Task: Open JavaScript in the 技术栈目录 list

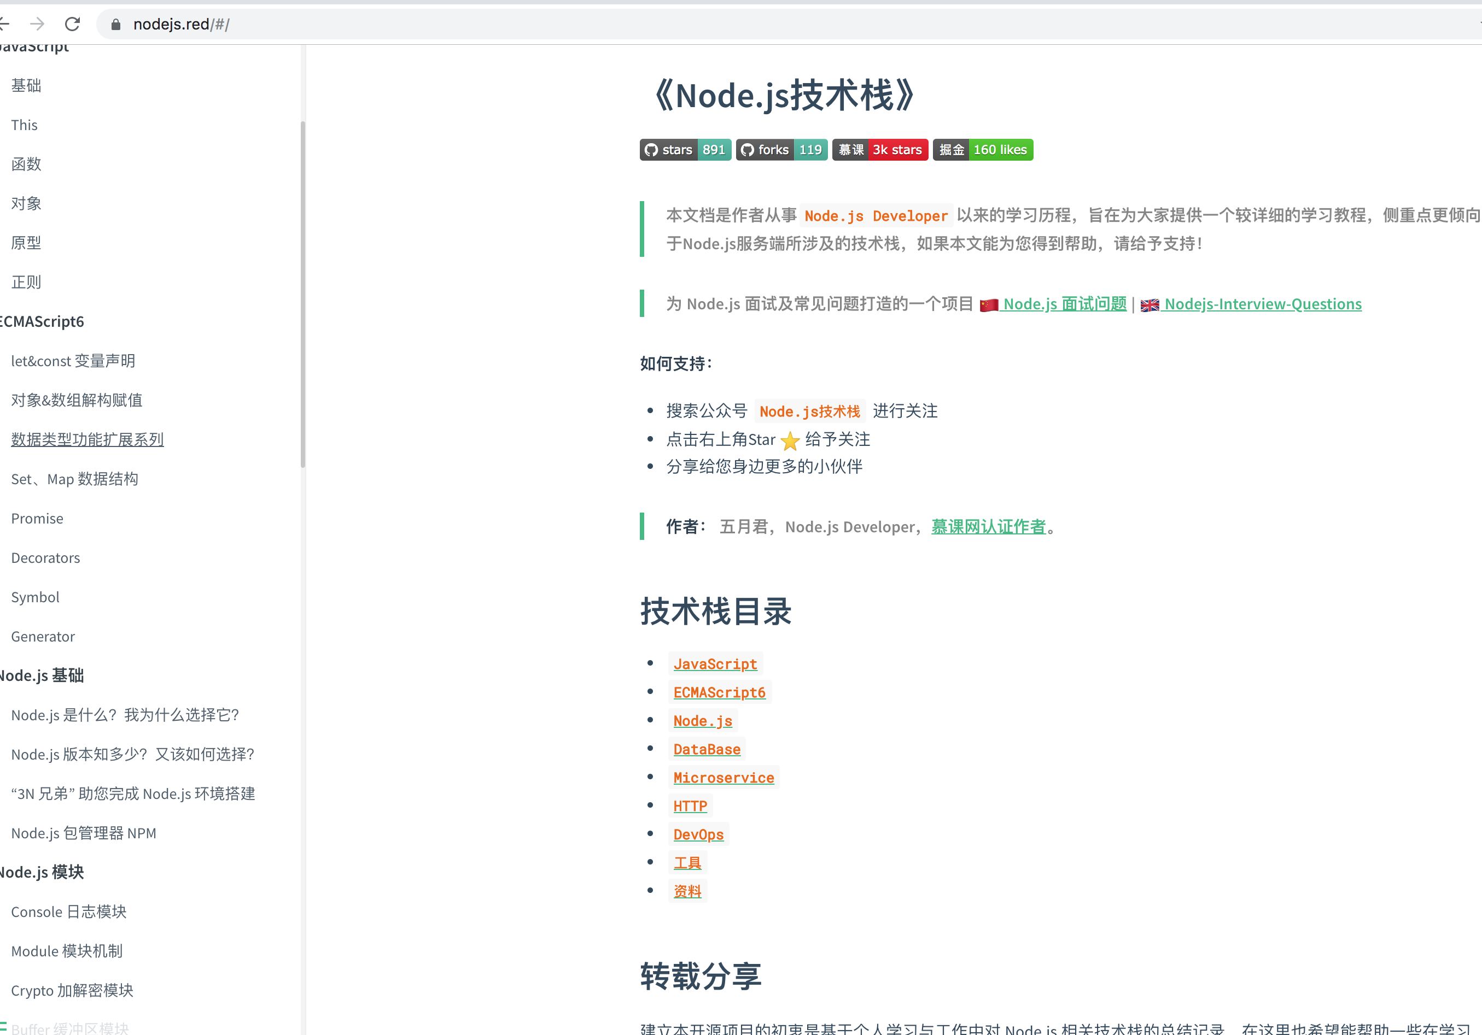Action: click(715, 663)
